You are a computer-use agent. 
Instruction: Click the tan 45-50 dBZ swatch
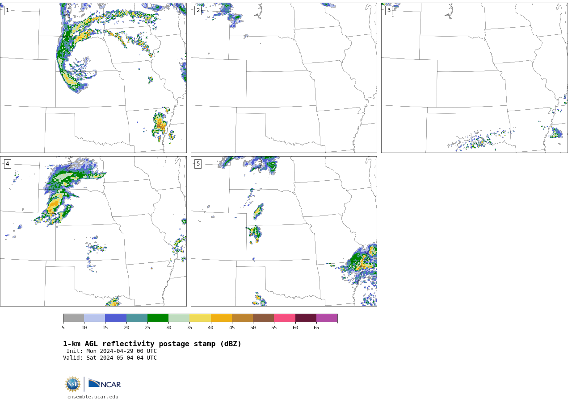242,318
